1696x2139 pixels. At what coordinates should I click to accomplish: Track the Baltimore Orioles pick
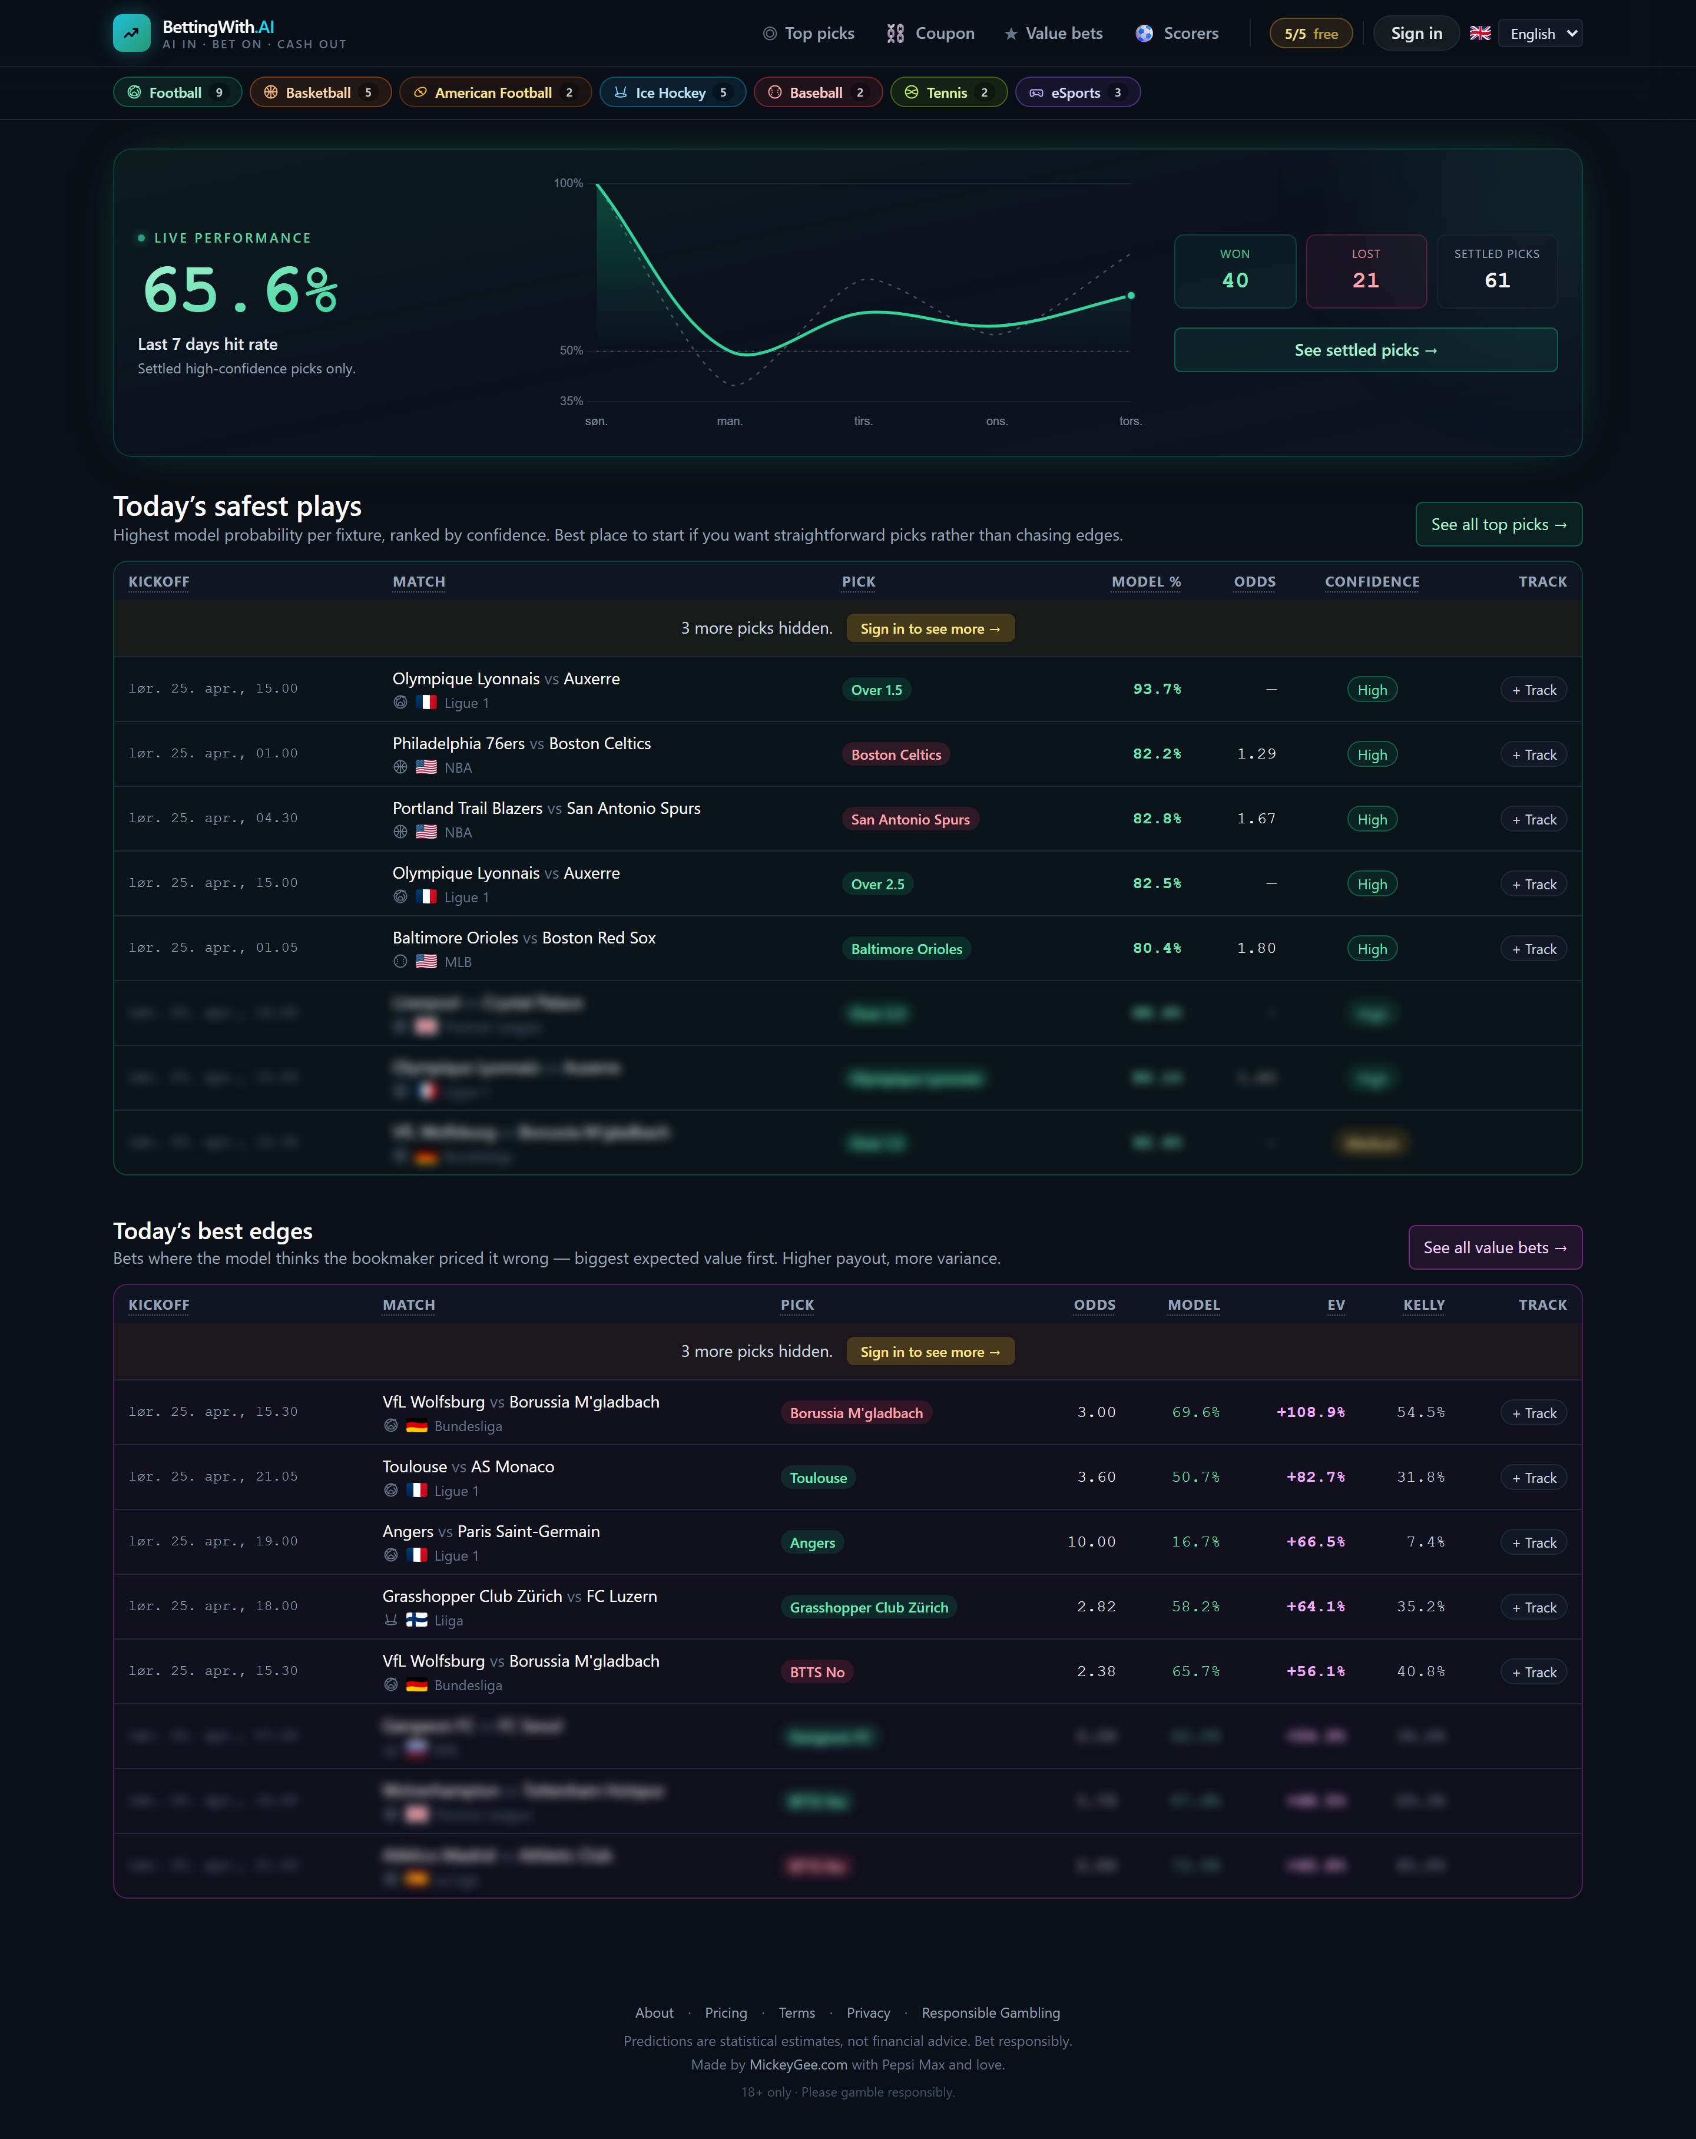(1533, 949)
